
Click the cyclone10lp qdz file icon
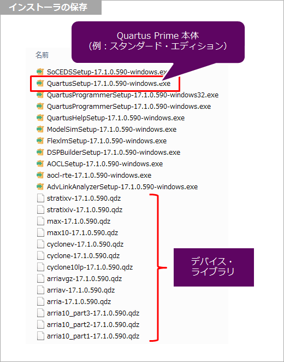coord(40,267)
